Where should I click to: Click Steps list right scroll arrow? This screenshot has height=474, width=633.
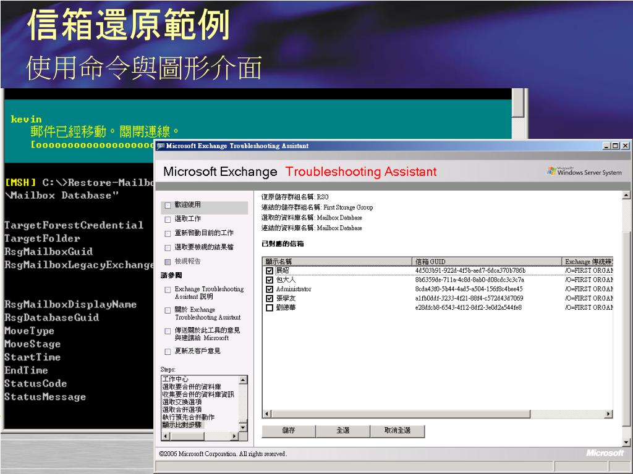click(234, 436)
